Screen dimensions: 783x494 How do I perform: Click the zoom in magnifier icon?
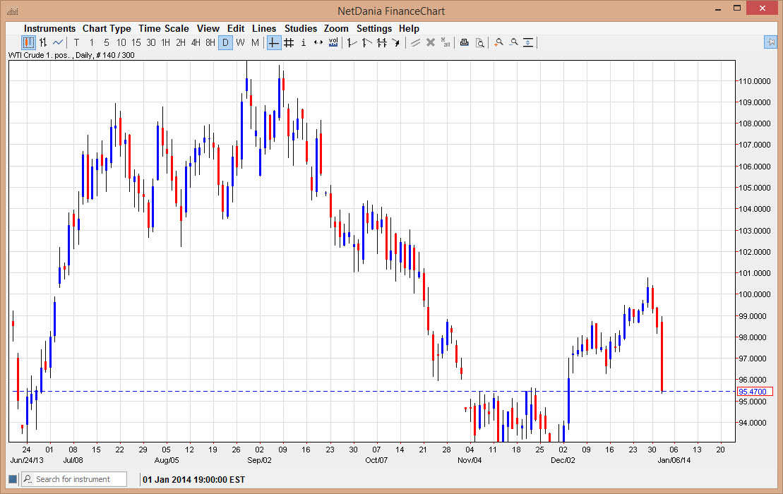pos(498,43)
